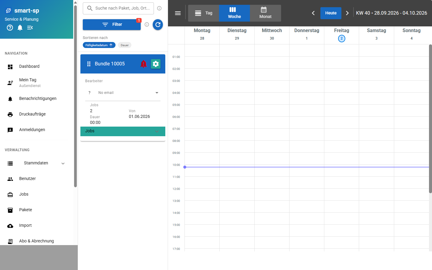
Task: Open Anmeldungen page
Action: tap(37, 130)
